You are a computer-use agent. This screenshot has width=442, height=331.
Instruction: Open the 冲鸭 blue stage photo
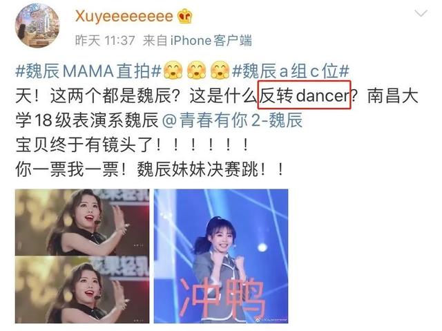[221, 256]
